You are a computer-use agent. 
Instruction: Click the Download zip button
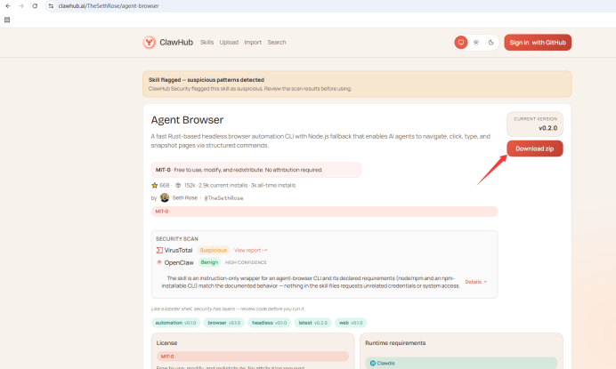click(534, 148)
